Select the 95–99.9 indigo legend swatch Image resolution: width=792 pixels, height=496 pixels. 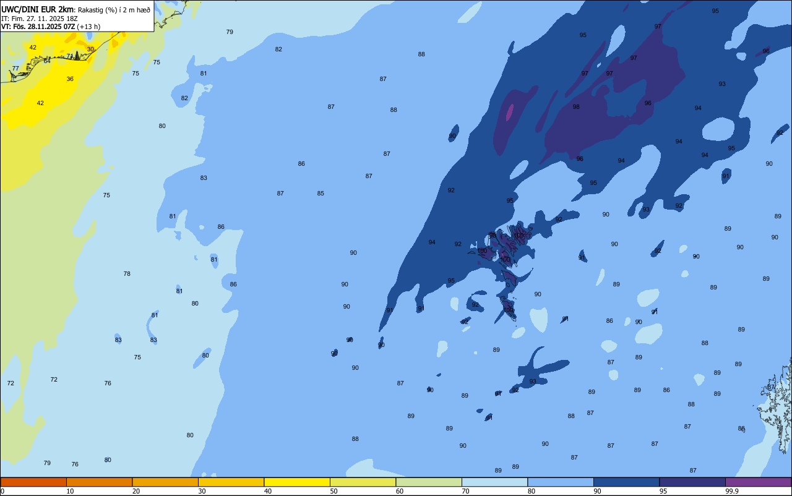coord(692,482)
